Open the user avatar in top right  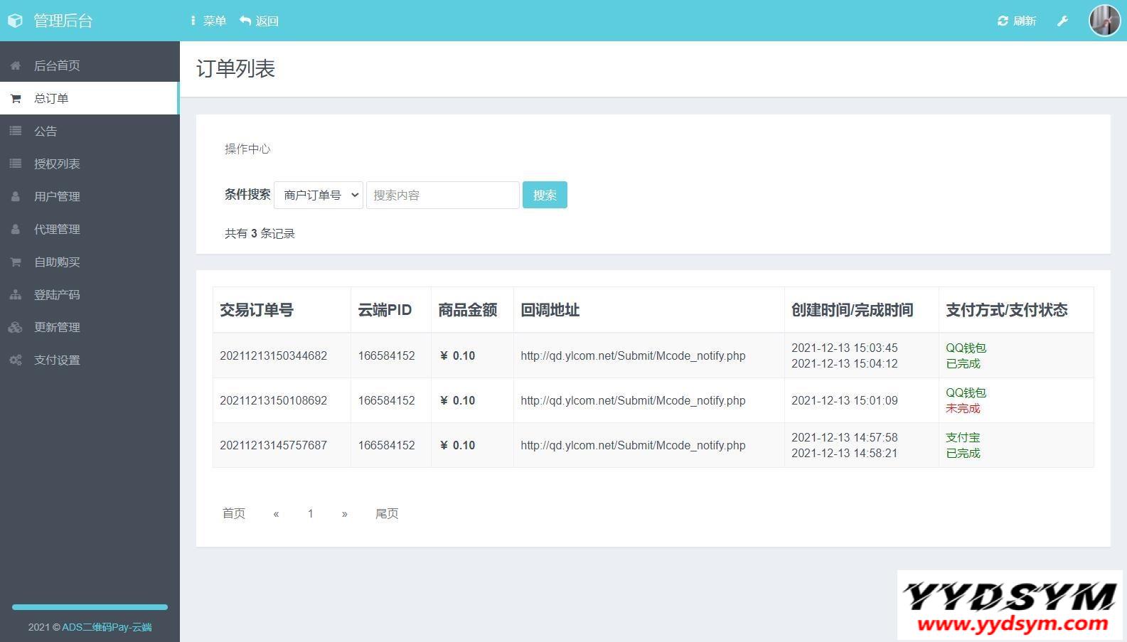[1104, 21]
